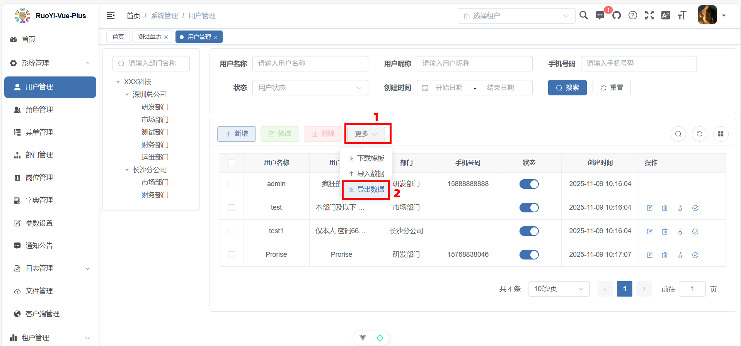Click the message notification icon in header
The image size is (741, 346).
tap(600, 15)
